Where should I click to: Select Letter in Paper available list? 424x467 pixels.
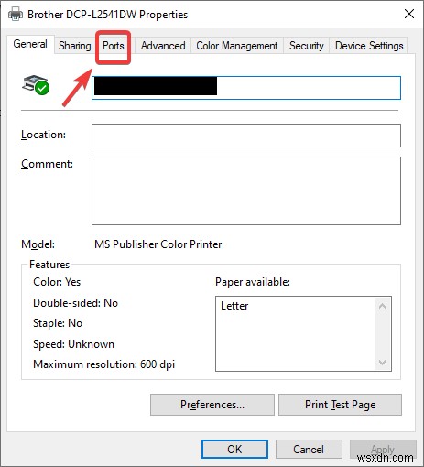(x=234, y=306)
